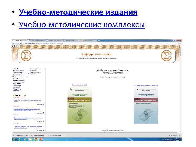This screenshot has height=147, width=196.
Task: Open the second downloaded file in the downloads bar
Action: [x=38, y=136]
